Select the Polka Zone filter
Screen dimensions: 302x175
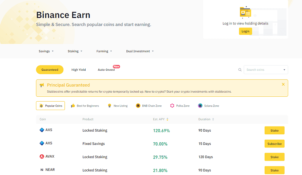[x=180, y=106]
